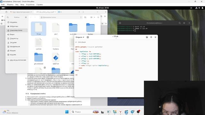This screenshot has width=205, height=115.
Task: Click the new tab icon in terminal header
Action: pyautogui.click(x=120, y=23)
